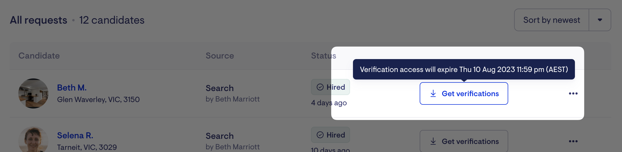Click the checkmark icon in Beth's Hired badge
The height and width of the screenshot is (152, 622).
click(x=320, y=87)
